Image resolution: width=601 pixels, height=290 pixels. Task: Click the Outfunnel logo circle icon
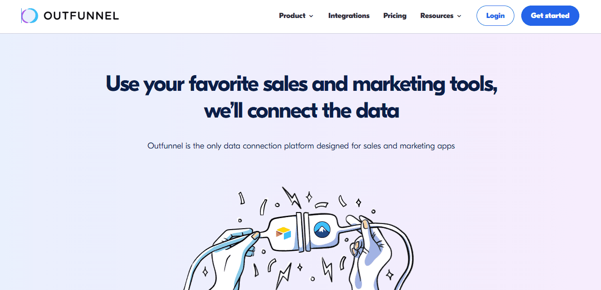[x=29, y=15]
